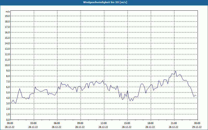
Task: Select the '0,0' y-axis label
Action: click(x=8, y=120)
